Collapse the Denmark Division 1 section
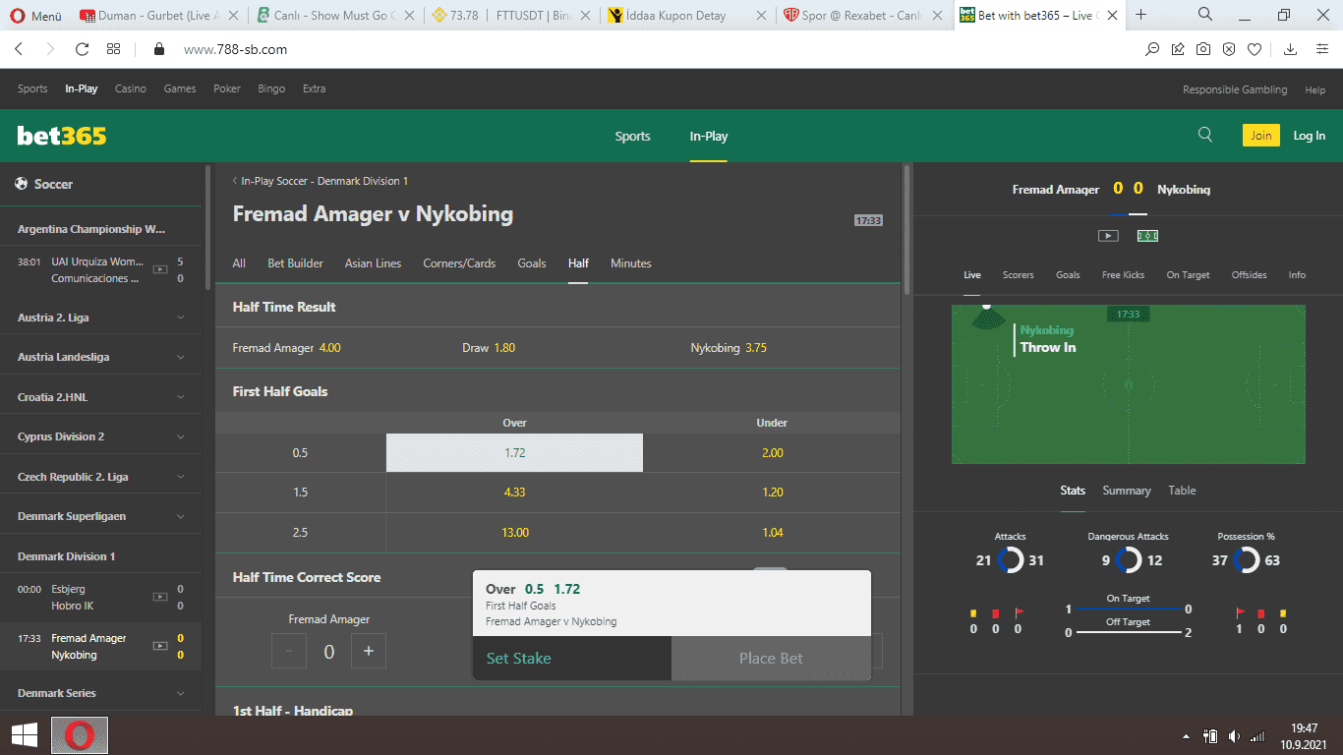Image resolution: width=1343 pixels, height=755 pixels. (x=100, y=556)
